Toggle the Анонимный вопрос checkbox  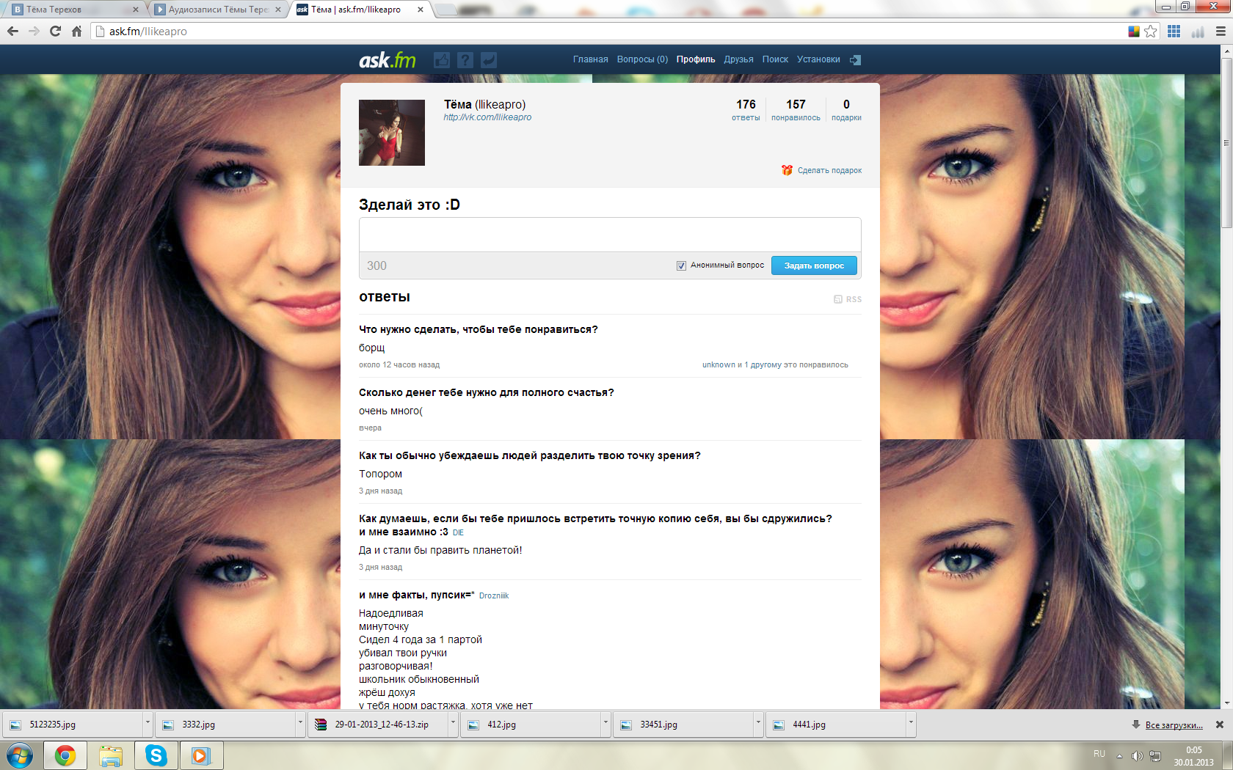coord(681,265)
